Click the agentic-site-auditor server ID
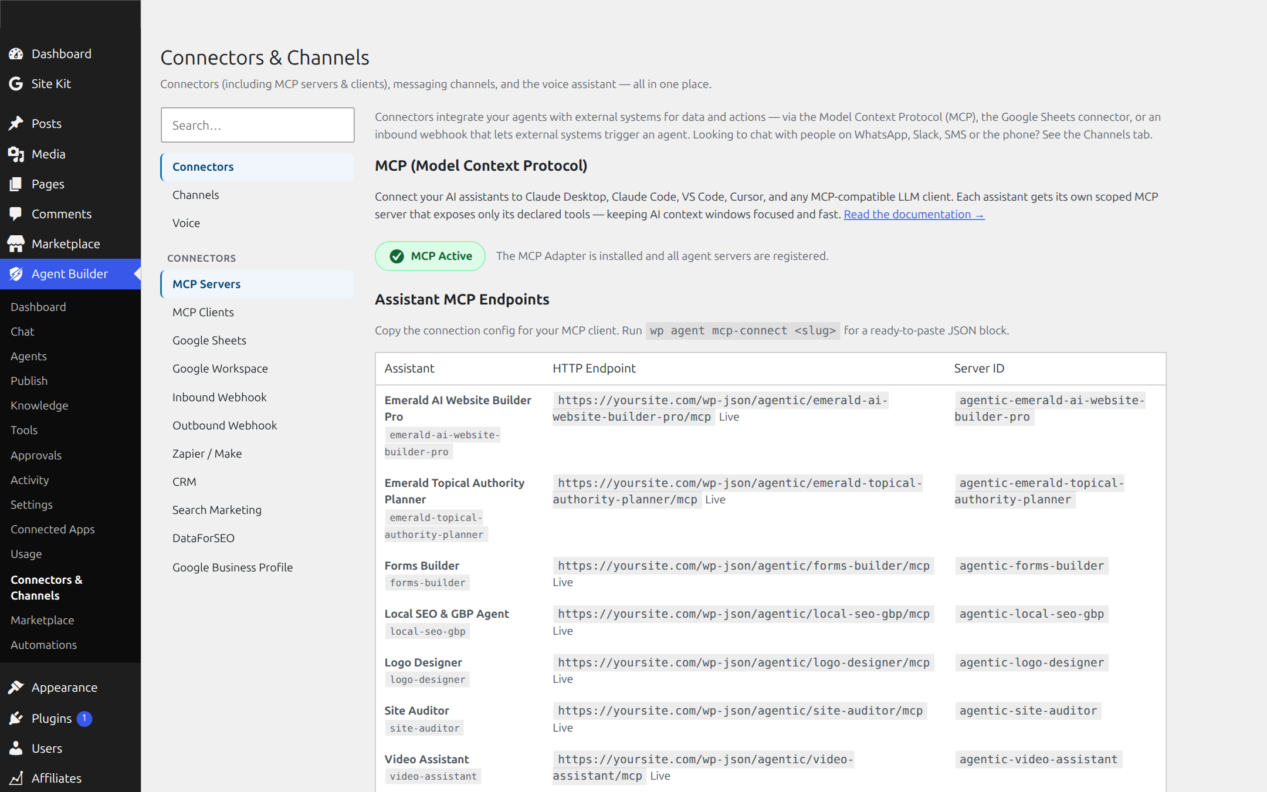Viewport: 1267px width, 792px height. tap(1028, 711)
